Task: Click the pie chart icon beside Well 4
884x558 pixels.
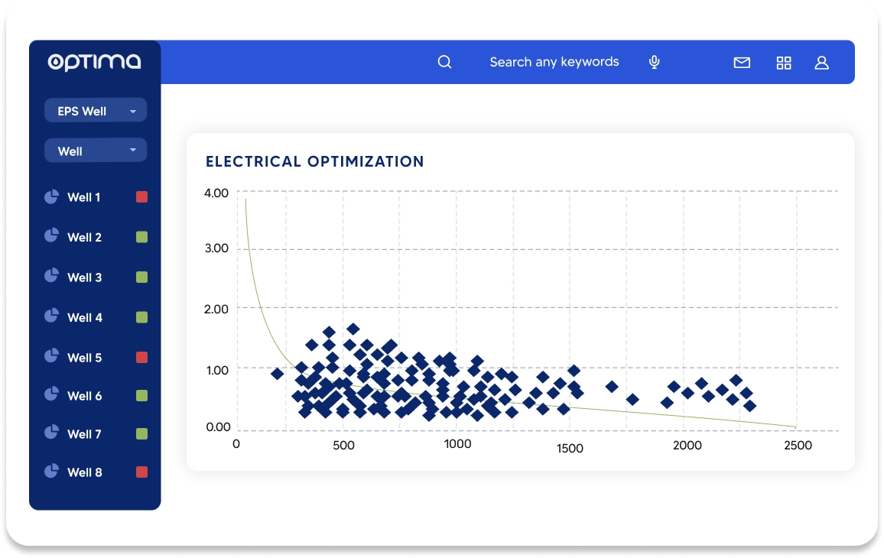Action: coord(51,316)
